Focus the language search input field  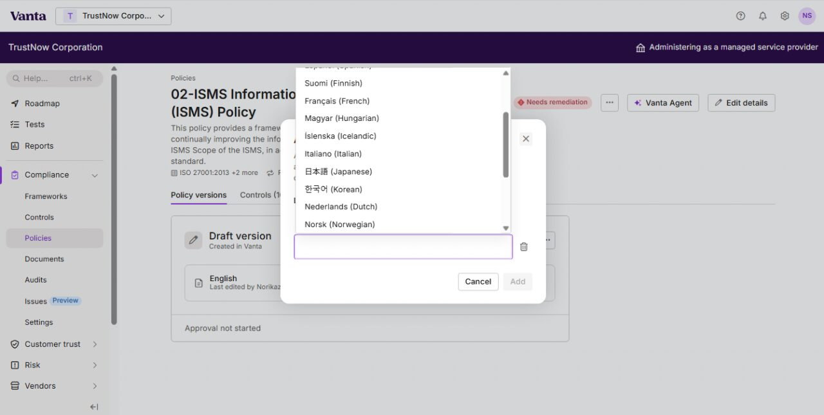(404, 247)
